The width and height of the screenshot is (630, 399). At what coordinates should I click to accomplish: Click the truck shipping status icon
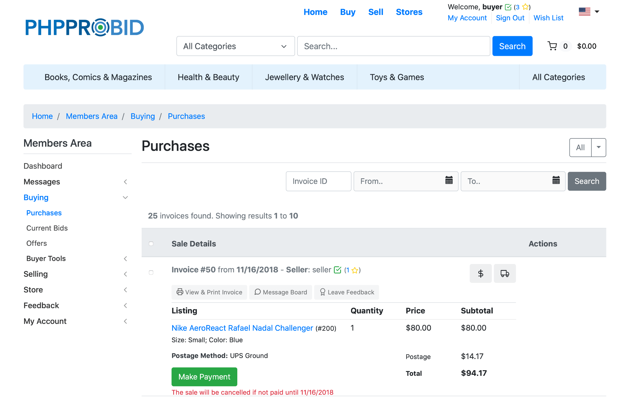[x=505, y=273]
